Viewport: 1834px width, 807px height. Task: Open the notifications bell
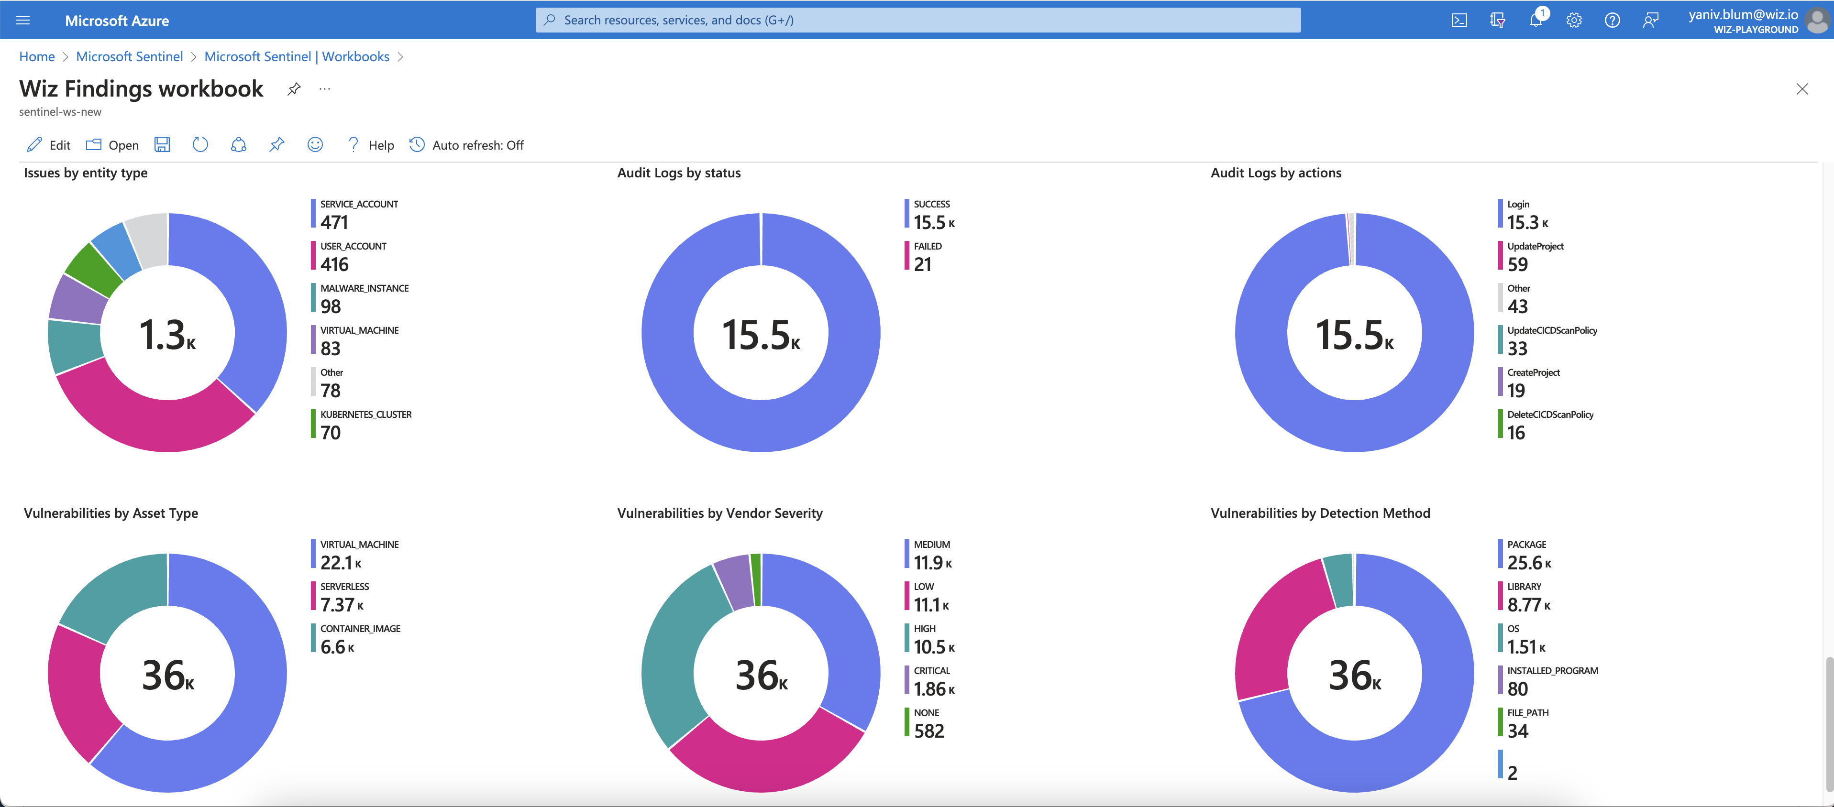1536,20
